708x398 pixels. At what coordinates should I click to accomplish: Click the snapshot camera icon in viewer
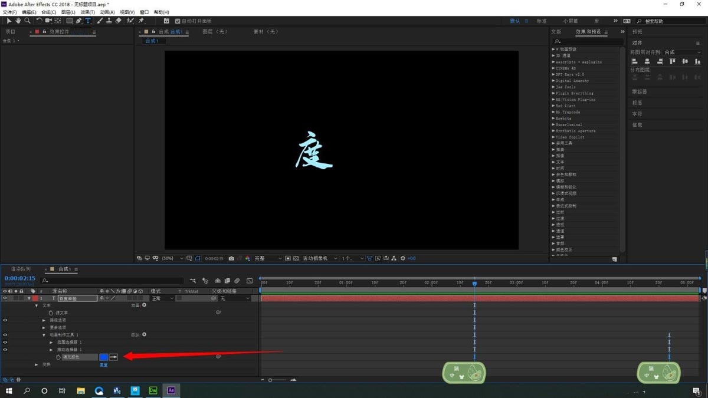pyautogui.click(x=231, y=258)
